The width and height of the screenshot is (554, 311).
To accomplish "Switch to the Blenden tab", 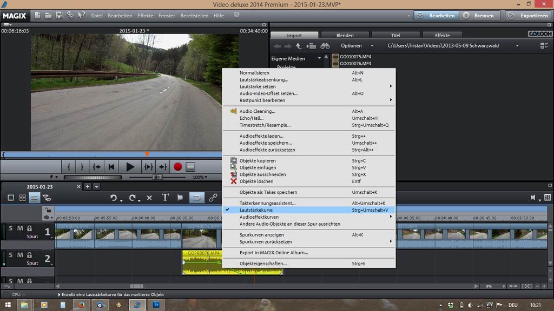I will coord(345,36).
